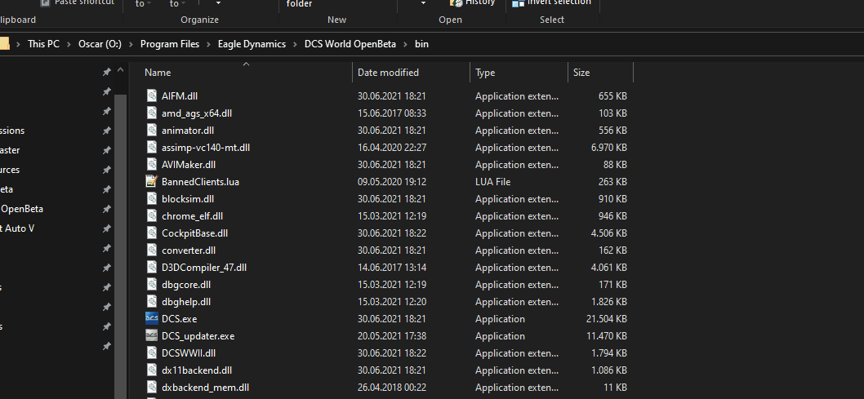
Task: Click the D3DCompiler_47.dll file name
Action: click(x=204, y=268)
